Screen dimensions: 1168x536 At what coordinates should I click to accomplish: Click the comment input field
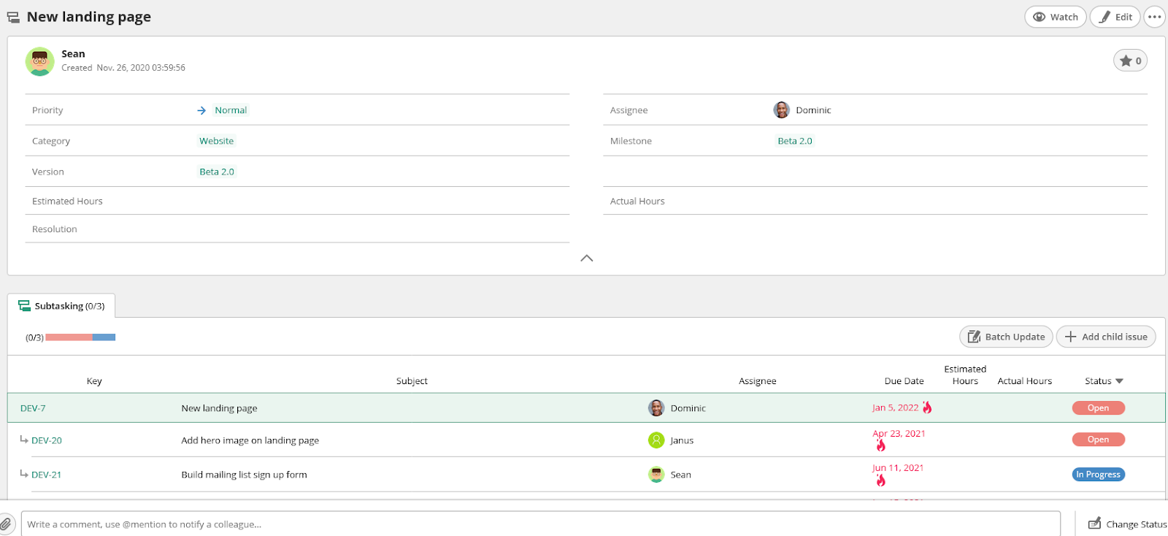tap(540, 524)
